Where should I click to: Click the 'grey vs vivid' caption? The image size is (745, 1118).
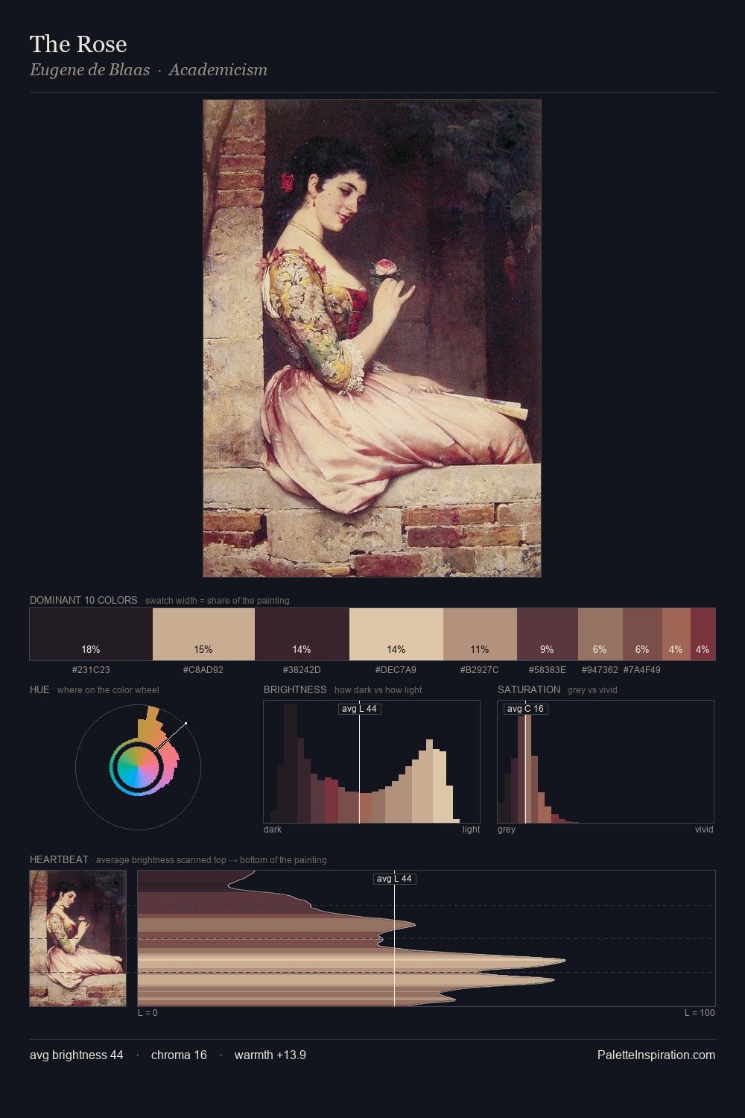pyautogui.click(x=592, y=690)
